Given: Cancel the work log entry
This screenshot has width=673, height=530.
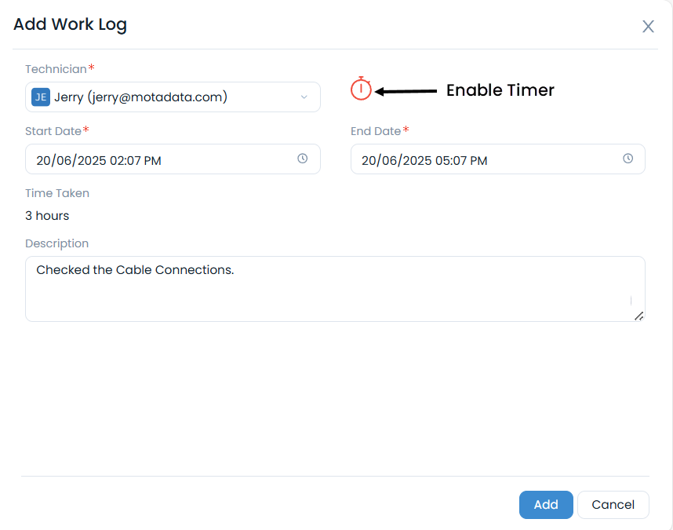Looking at the screenshot, I should click(x=613, y=505).
